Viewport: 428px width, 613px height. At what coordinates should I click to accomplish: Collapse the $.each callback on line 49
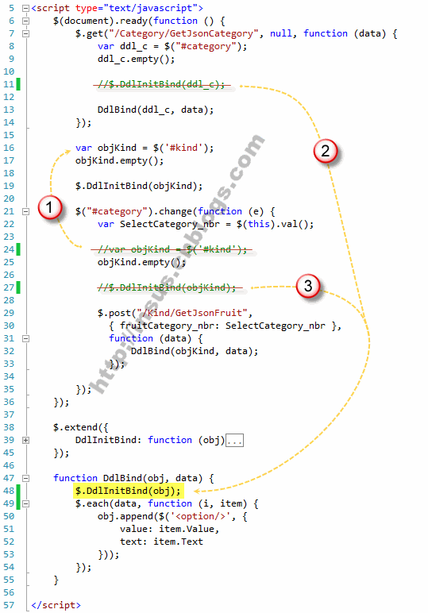pos(25,503)
